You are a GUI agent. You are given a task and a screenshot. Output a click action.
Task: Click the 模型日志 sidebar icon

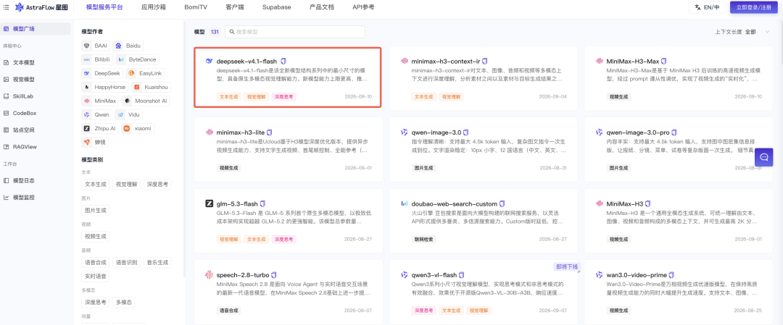pyautogui.click(x=6, y=180)
